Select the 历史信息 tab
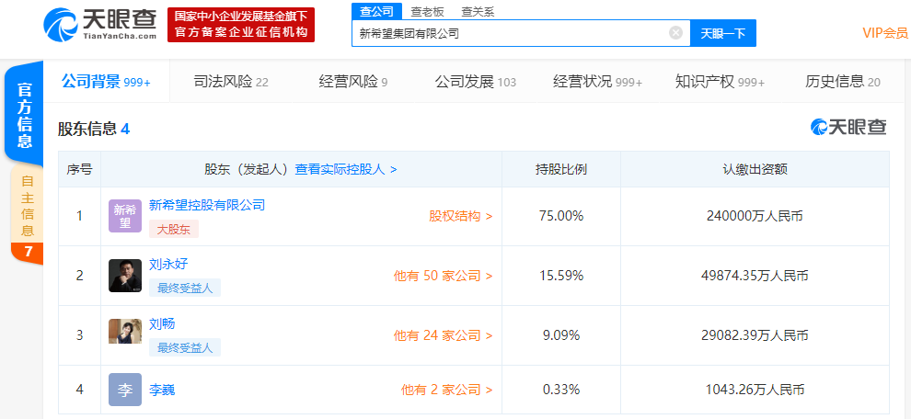 pos(842,82)
